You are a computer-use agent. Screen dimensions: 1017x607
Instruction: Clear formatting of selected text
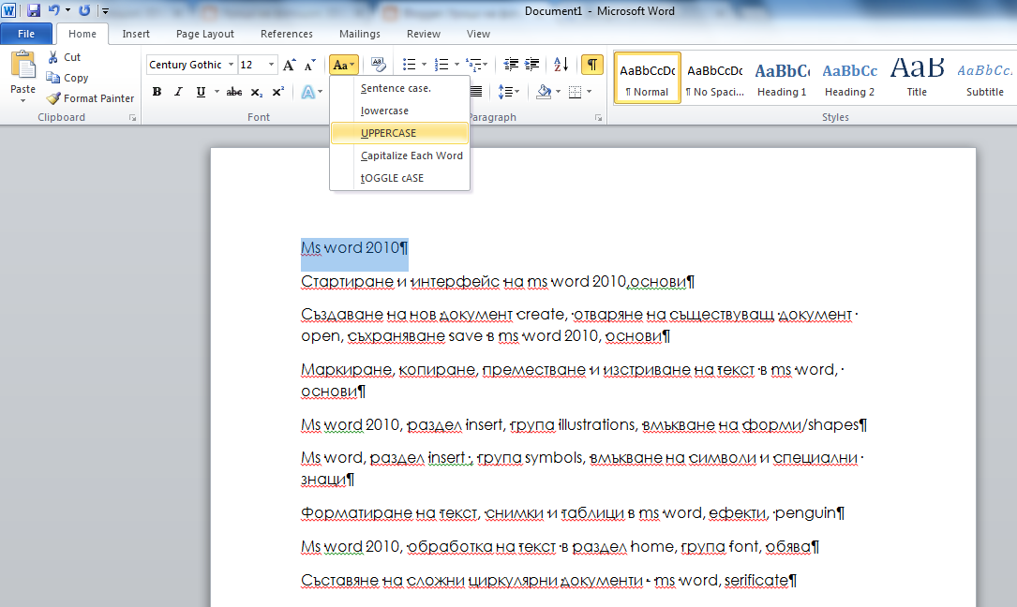(378, 65)
